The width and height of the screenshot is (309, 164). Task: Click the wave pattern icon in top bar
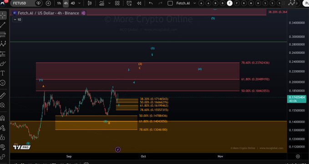click(x=291, y=3)
